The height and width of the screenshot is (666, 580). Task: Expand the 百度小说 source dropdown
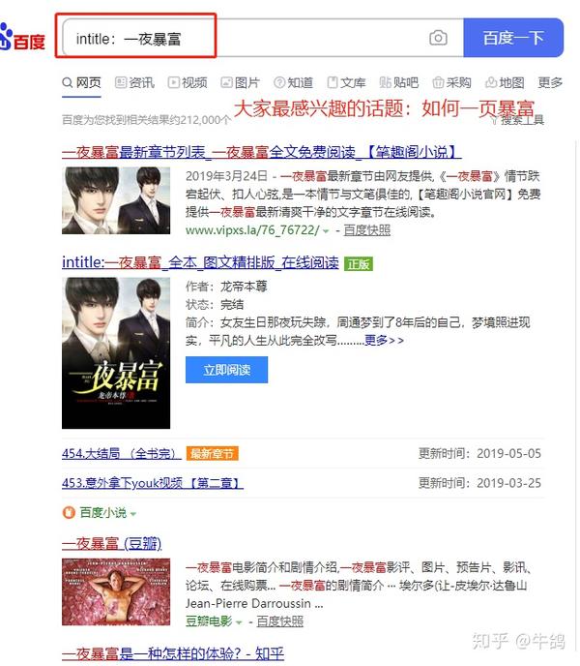[133, 513]
